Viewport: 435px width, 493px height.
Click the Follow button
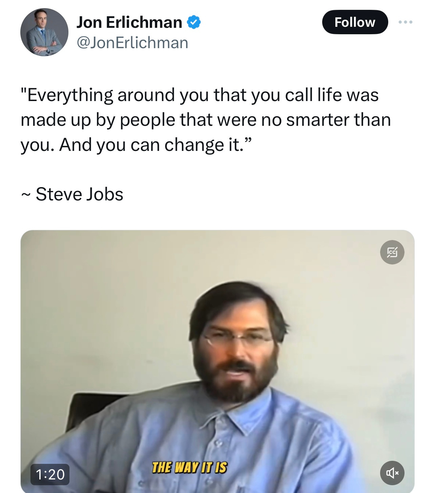point(355,22)
